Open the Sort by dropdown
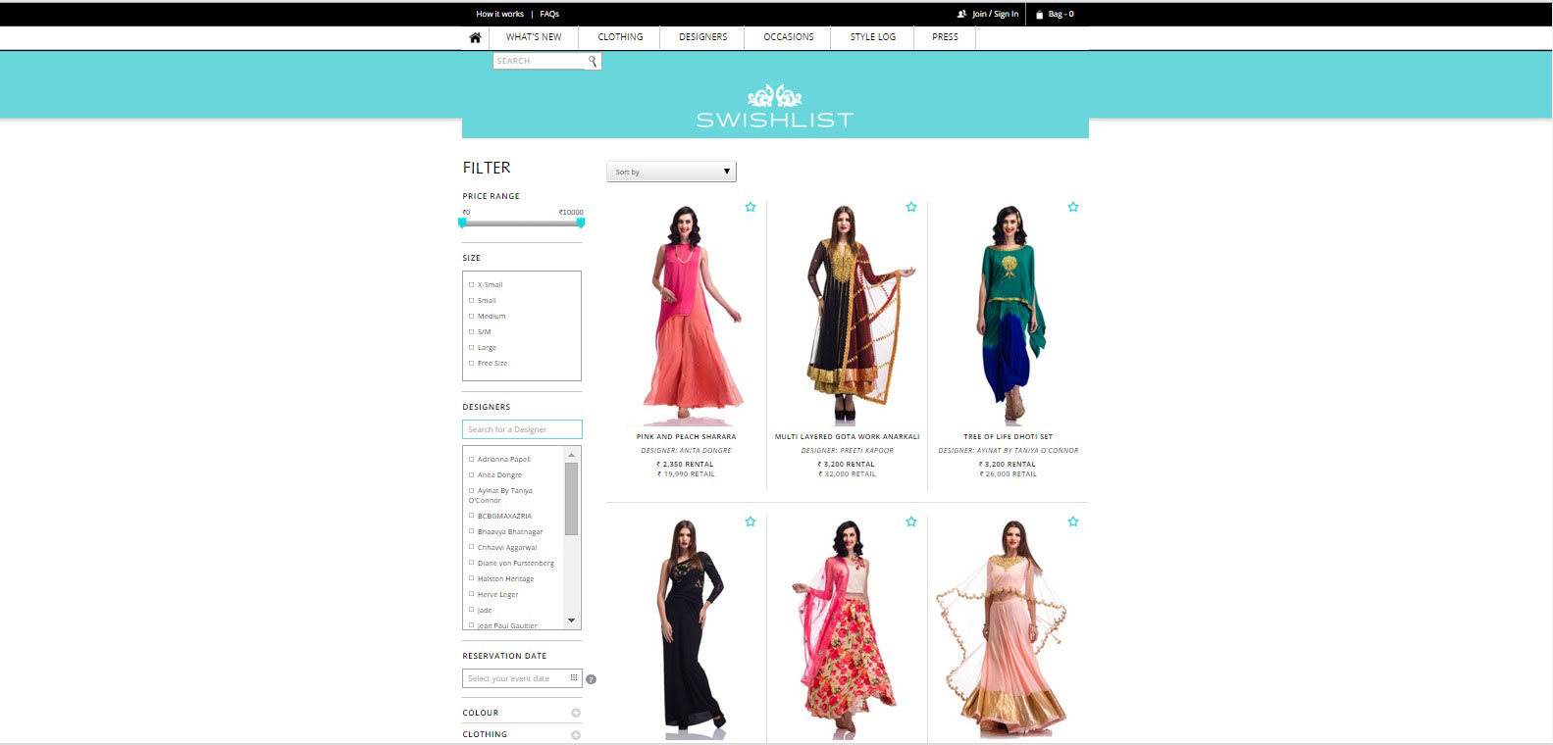 click(x=671, y=172)
